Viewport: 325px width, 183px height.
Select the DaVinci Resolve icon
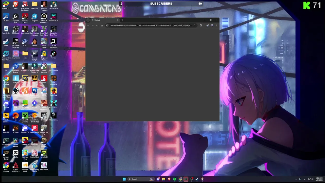[x=15, y=143]
